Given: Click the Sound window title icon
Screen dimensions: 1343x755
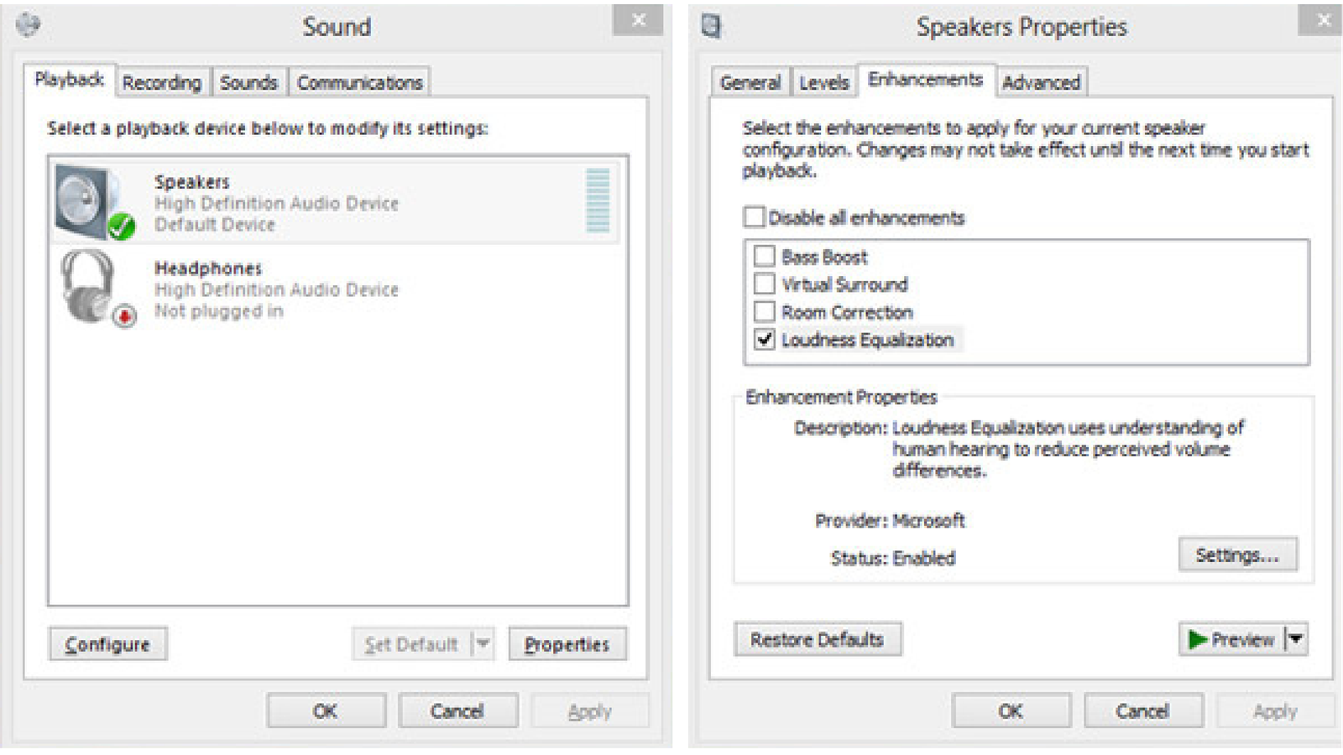Looking at the screenshot, I should 28,25.
